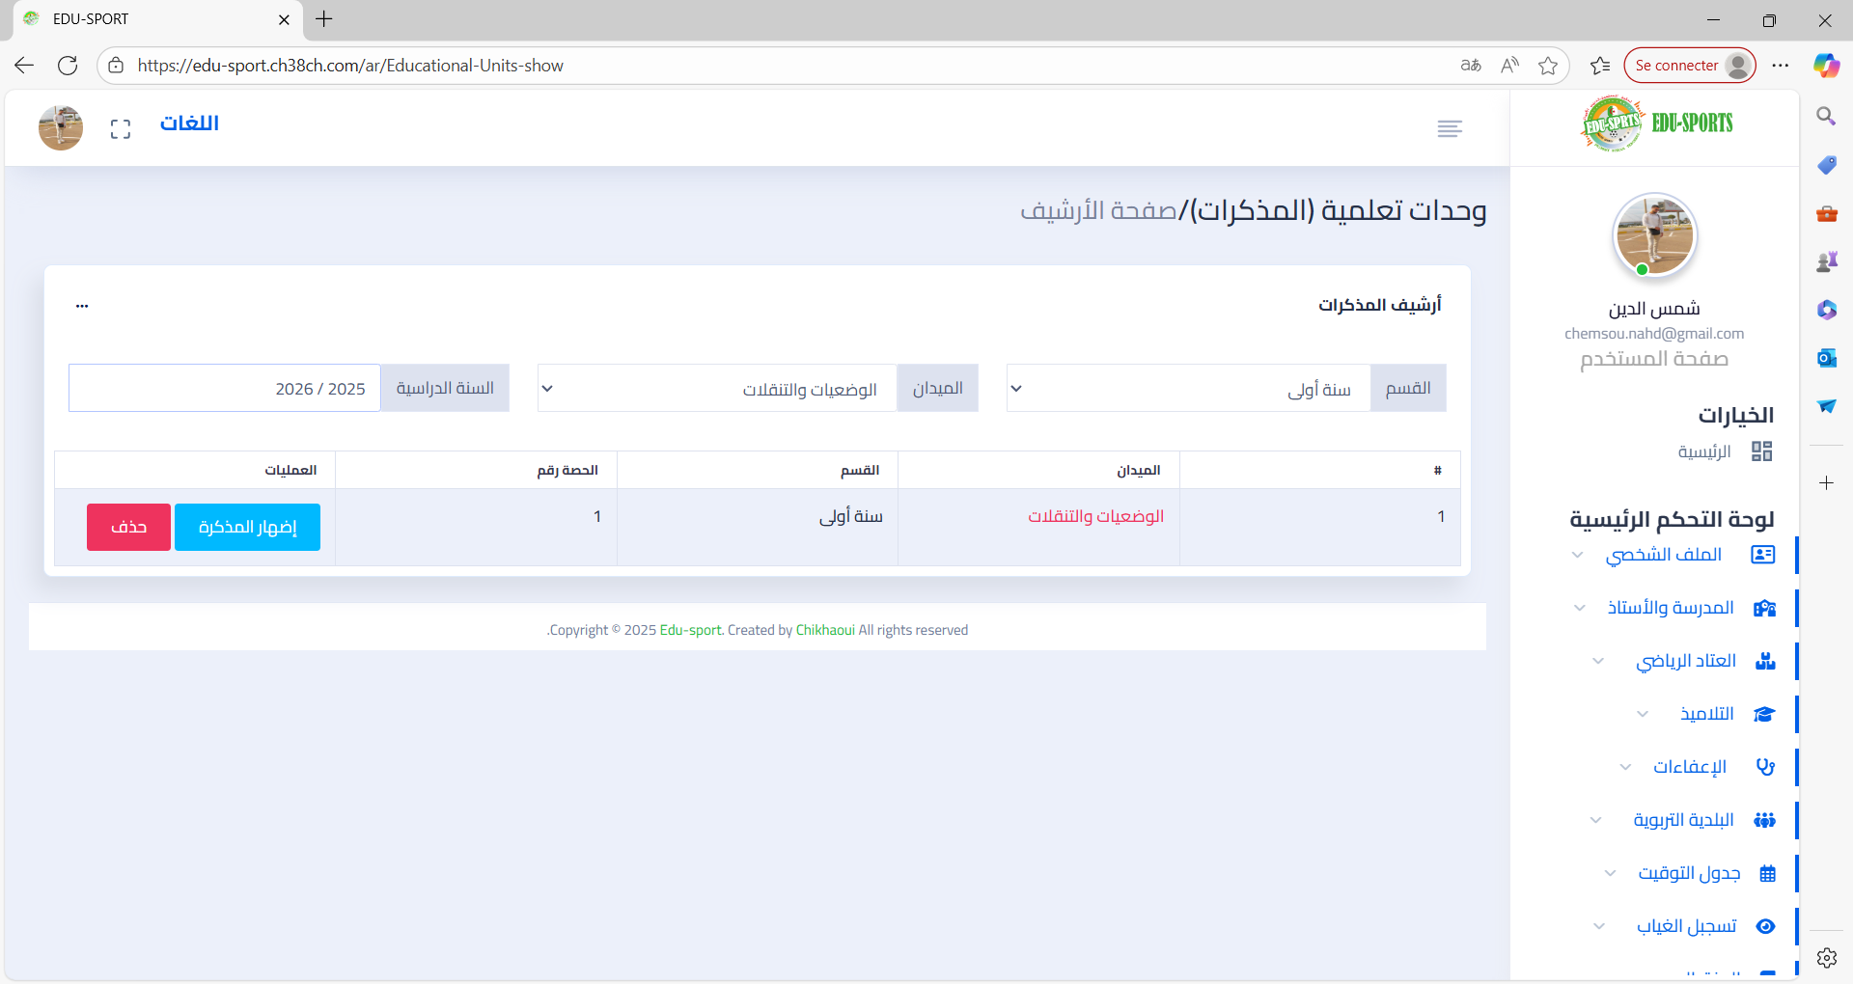
Task: Click the التلاميذ graduation cap icon
Action: [1764, 714]
